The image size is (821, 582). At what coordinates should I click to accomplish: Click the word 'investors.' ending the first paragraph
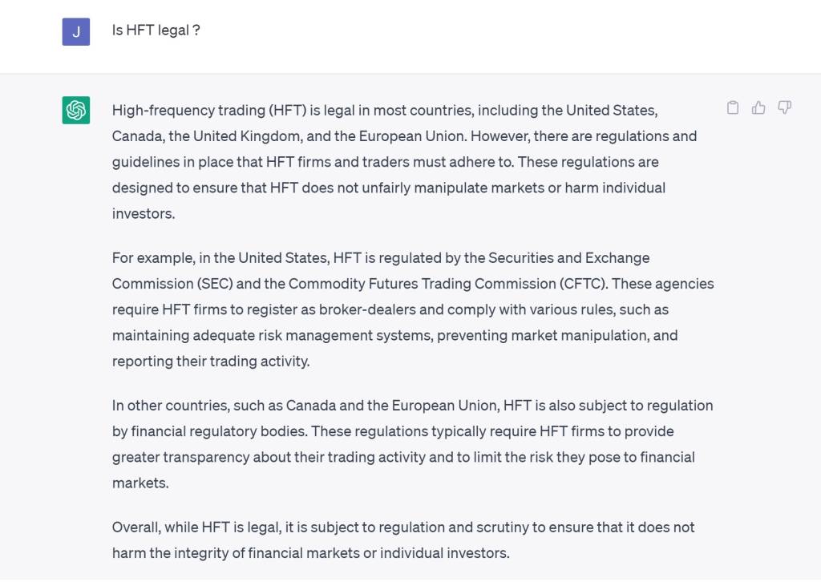pyautogui.click(x=144, y=213)
